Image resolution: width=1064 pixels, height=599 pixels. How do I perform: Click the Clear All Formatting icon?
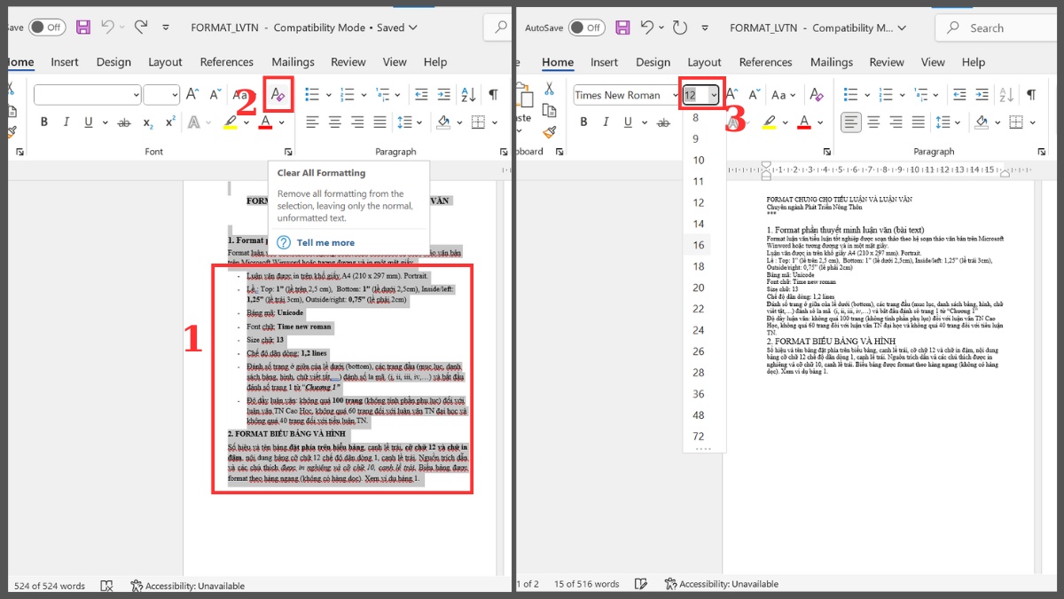point(278,94)
